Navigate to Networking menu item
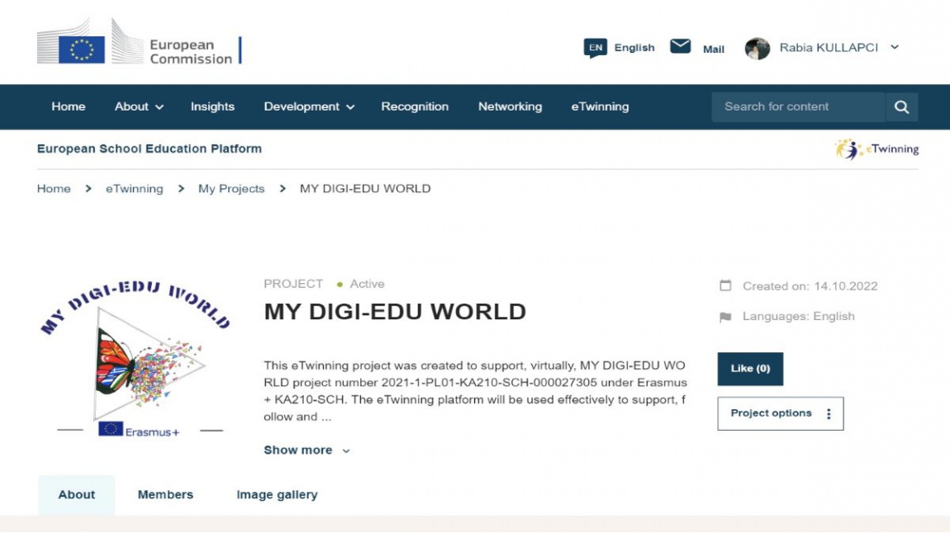The width and height of the screenshot is (950, 533). [510, 106]
